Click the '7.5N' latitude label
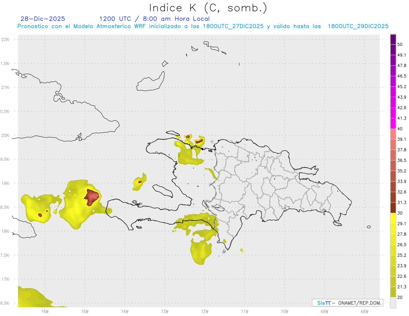The width and height of the screenshot is (409, 316). tap(5, 255)
